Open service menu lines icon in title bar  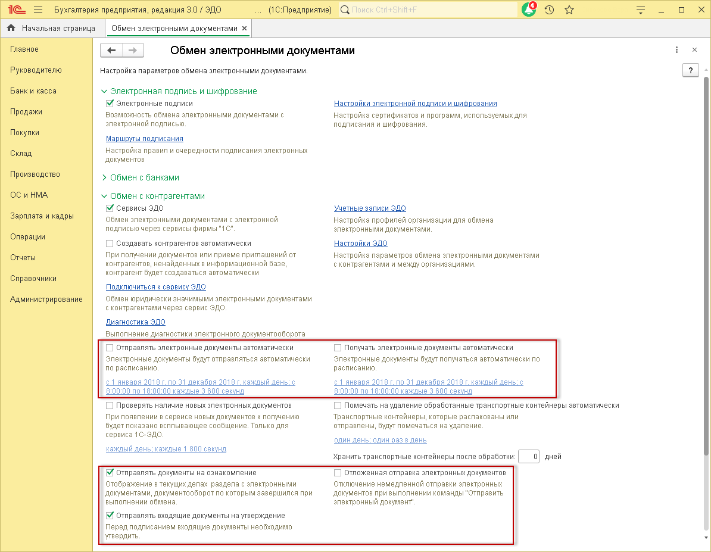click(640, 10)
